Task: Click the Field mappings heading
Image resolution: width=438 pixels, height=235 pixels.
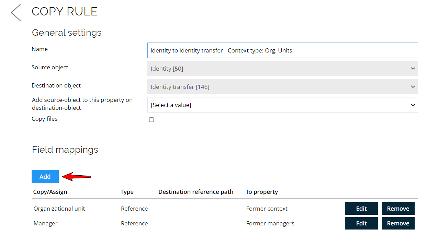Action: 65,150
